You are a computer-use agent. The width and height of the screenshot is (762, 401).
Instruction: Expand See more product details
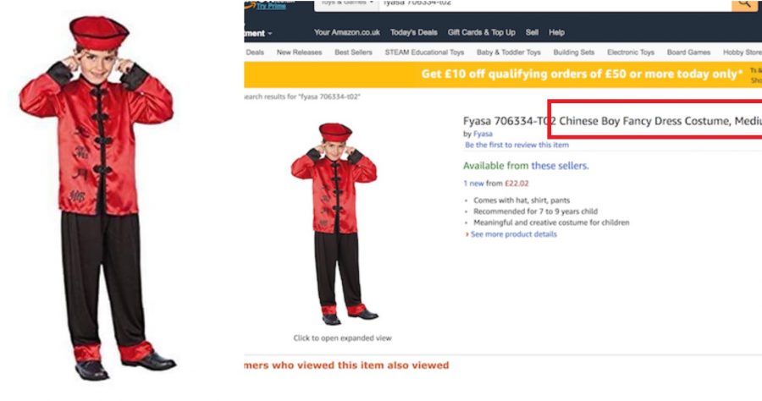click(x=511, y=234)
